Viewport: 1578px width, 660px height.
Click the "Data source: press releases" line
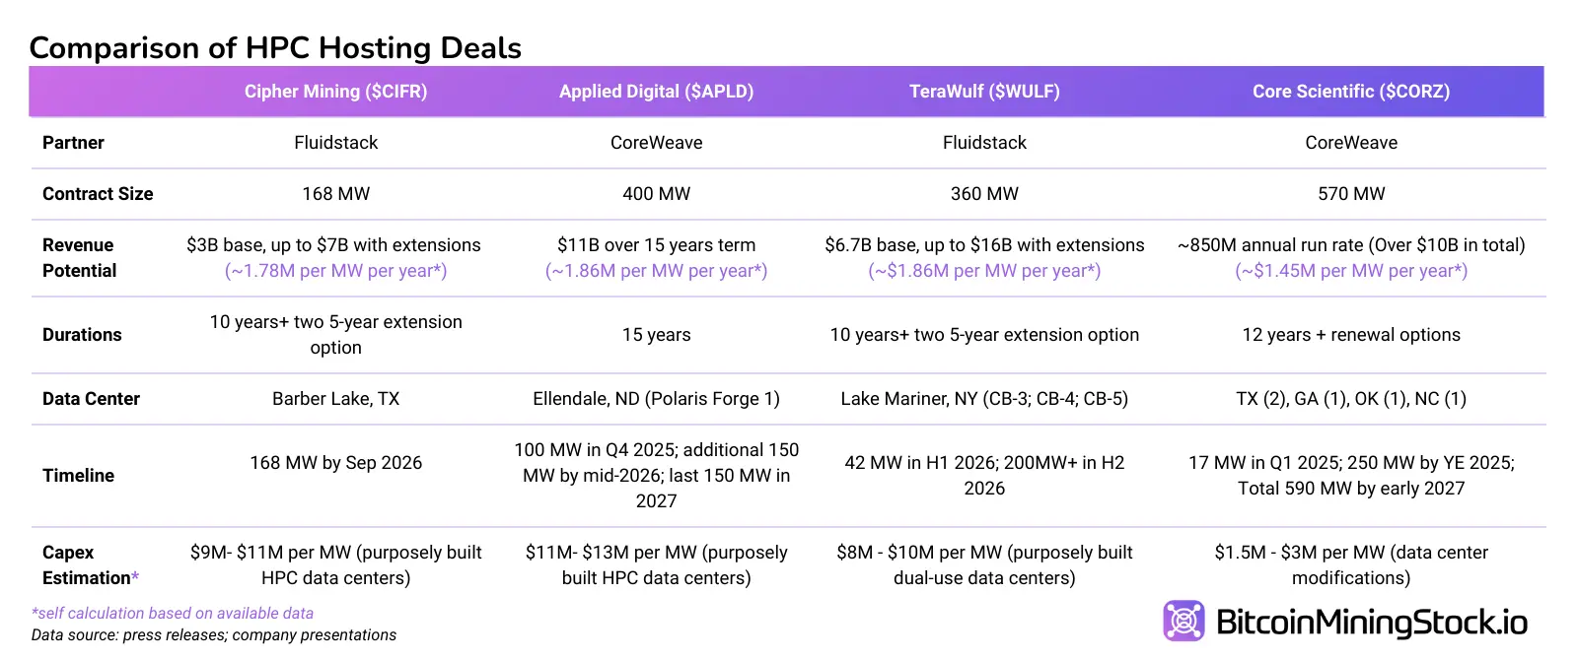point(213,635)
